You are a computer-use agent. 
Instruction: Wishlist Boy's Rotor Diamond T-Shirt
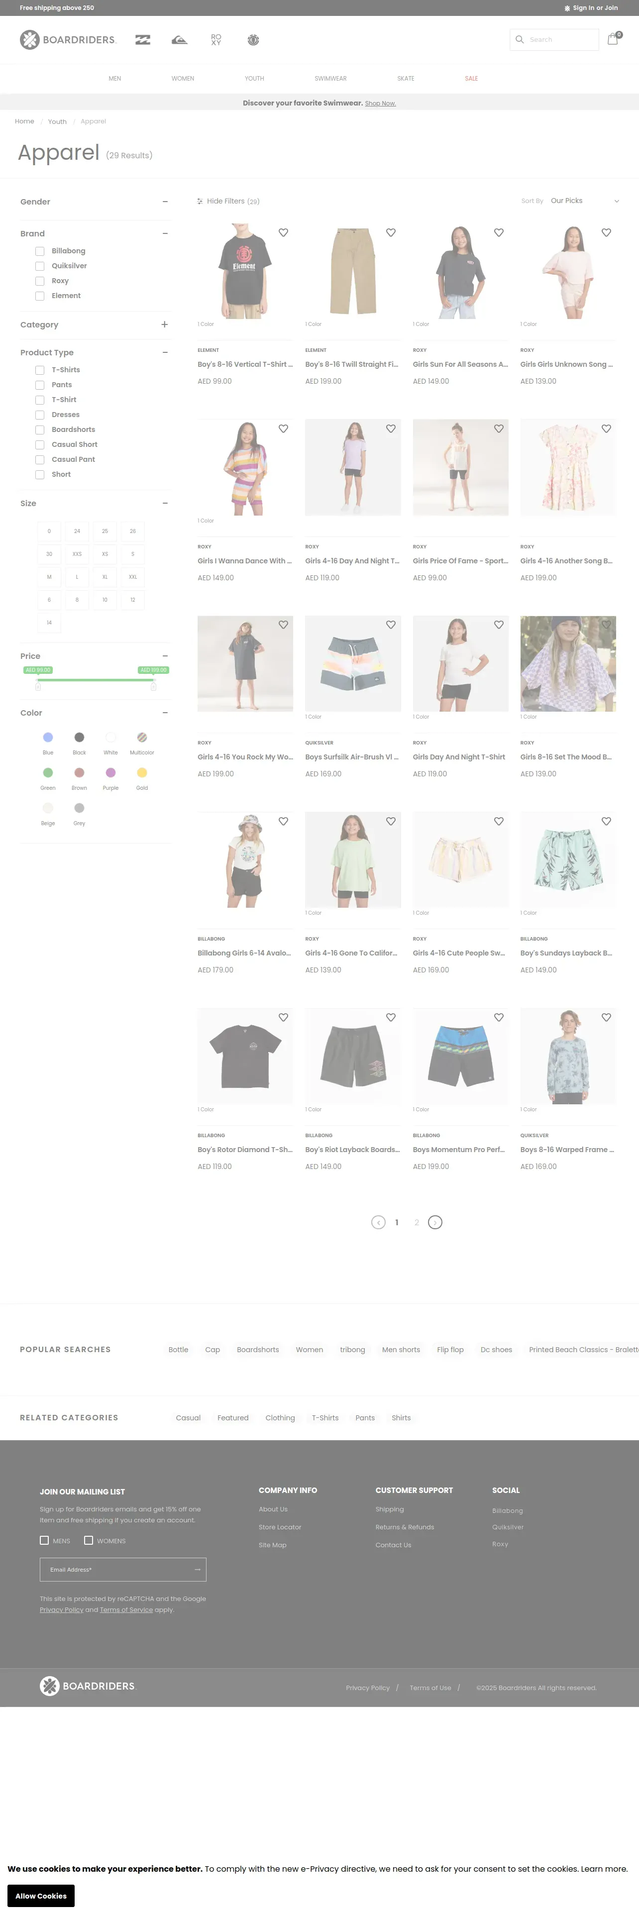(284, 1017)
